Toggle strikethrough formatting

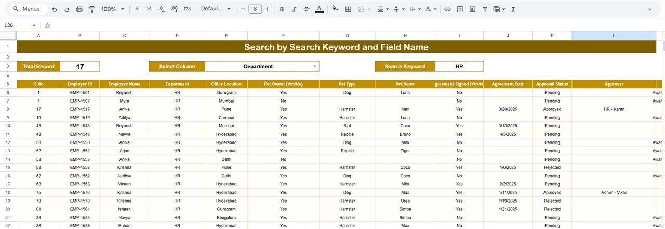coord(307,9)
